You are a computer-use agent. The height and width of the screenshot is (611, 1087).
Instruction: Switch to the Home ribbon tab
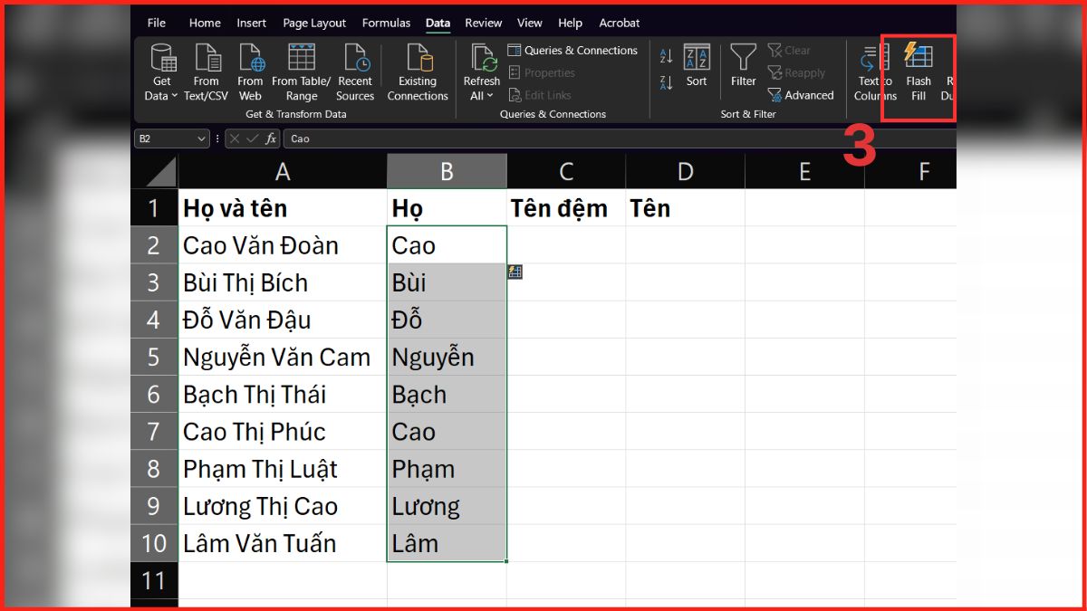tap(205, 23)
